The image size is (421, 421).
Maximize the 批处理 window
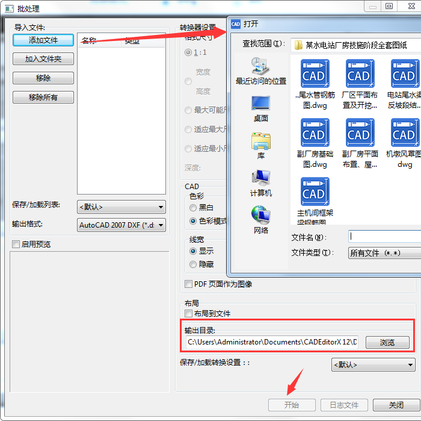[389, 6]
